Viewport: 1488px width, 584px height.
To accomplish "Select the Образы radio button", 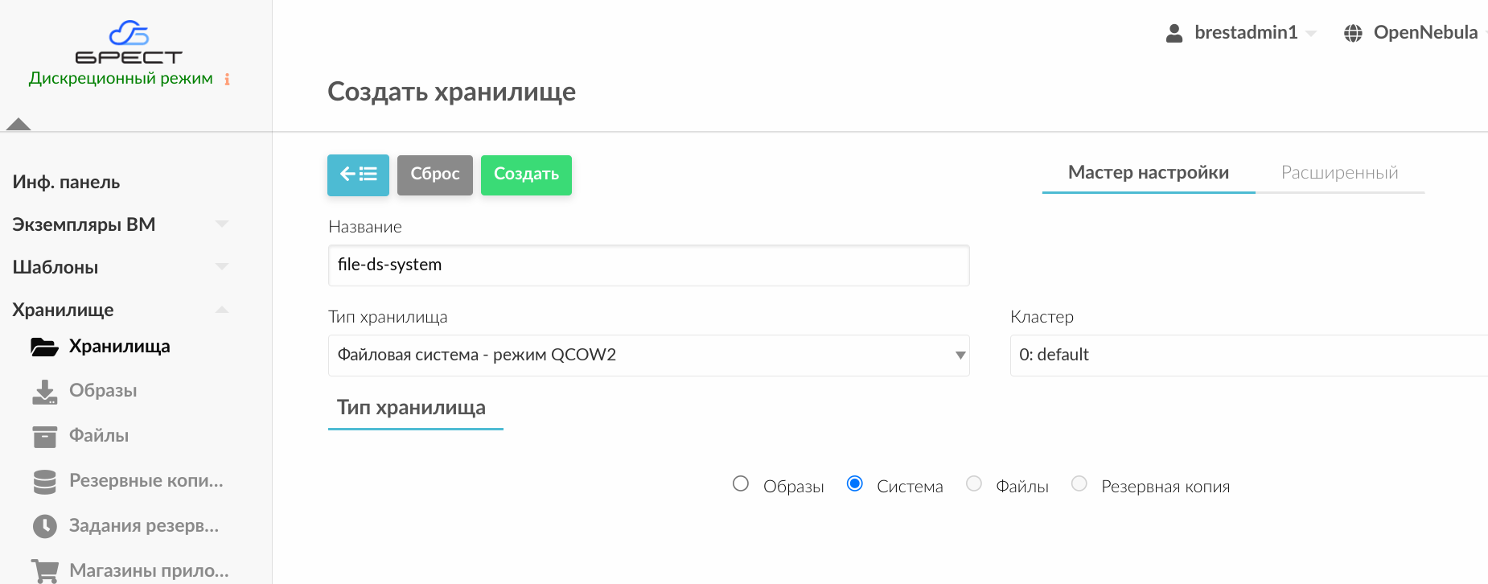I will [x=741, y=483].
